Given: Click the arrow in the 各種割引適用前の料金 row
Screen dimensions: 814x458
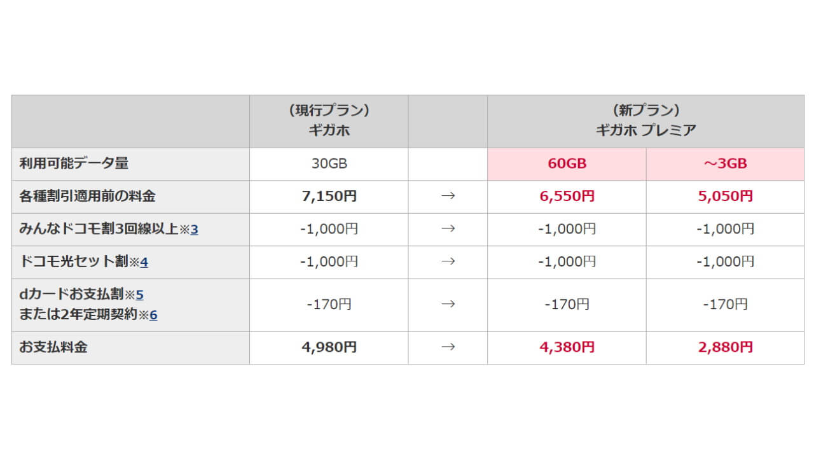Looking at the screenshot, I should pos(448,197).
